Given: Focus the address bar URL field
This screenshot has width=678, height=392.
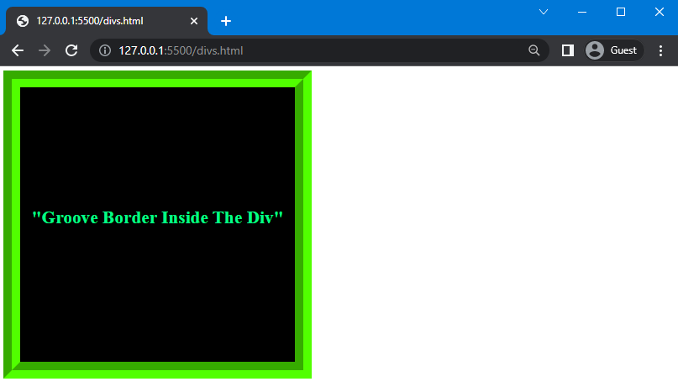Looking at the screenshot, I should click(319, 50).
